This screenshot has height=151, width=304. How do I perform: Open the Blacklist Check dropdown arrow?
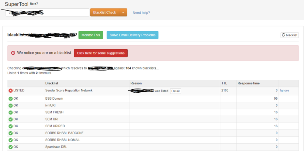point(123,12)
